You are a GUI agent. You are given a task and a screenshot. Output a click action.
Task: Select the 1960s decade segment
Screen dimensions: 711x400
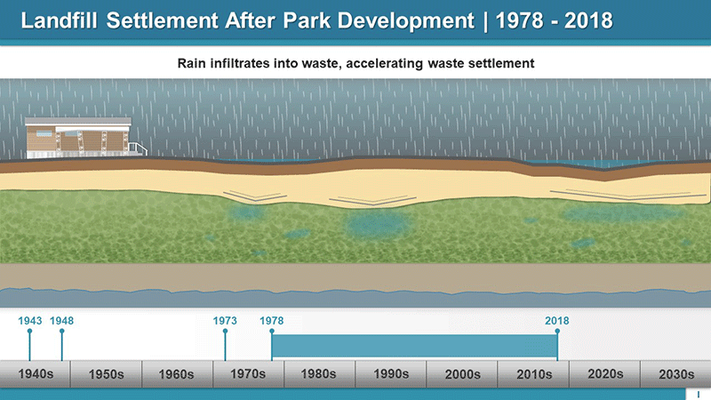(177, 374)
